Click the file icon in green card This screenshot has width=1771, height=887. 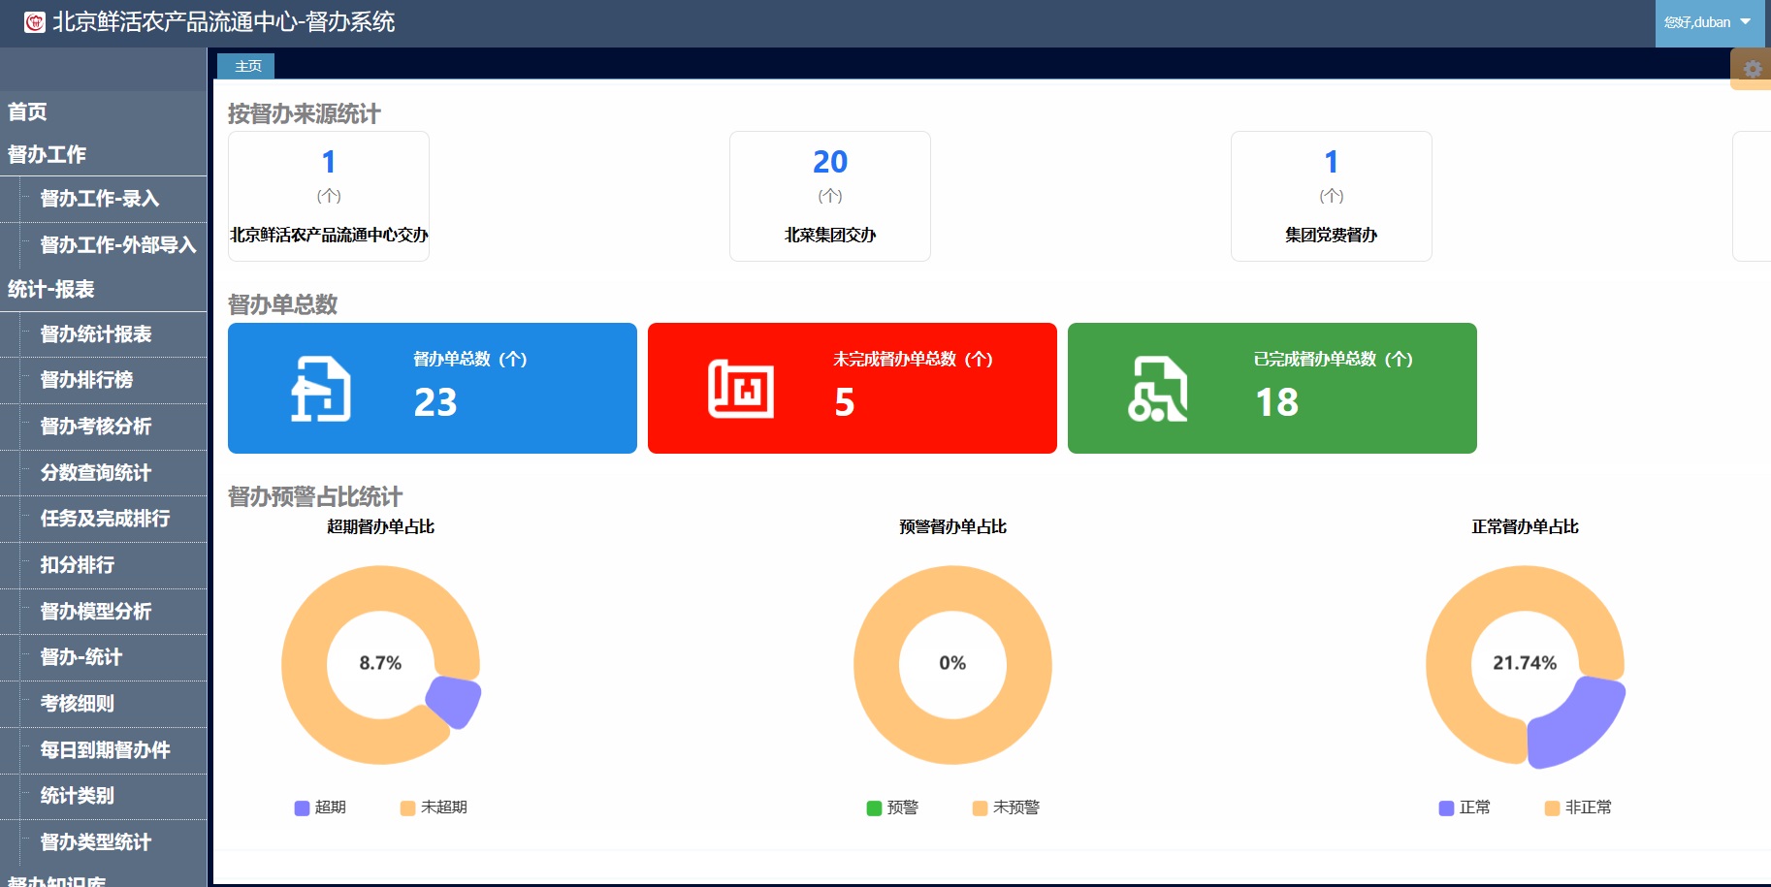[x=1158, y=389]
